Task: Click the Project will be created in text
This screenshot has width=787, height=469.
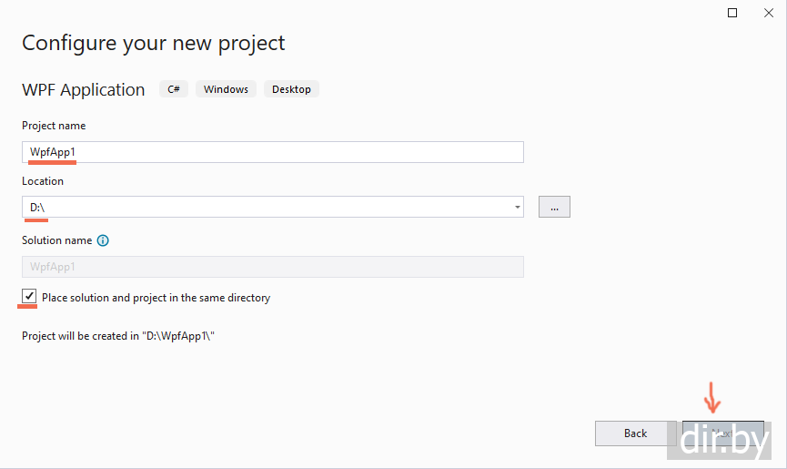Action: [118, 336]
